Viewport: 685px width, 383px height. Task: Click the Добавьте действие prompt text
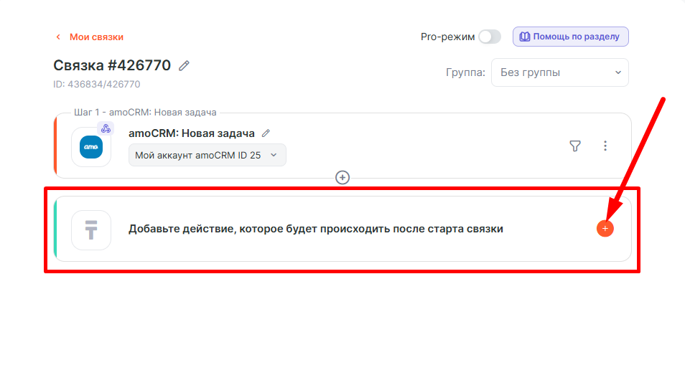tap(315, 229)
